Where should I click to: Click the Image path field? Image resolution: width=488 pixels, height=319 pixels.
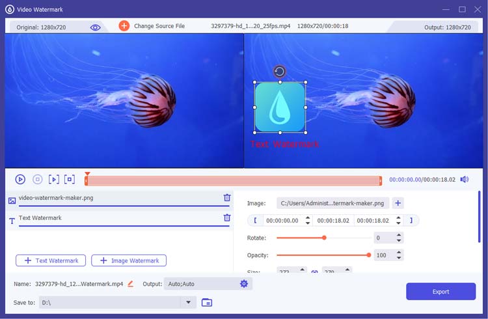(332, 203)
